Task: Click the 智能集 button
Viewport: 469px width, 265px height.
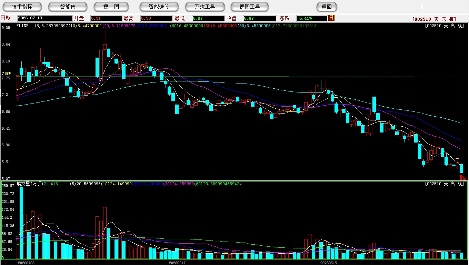Action: tap(68, 7)
